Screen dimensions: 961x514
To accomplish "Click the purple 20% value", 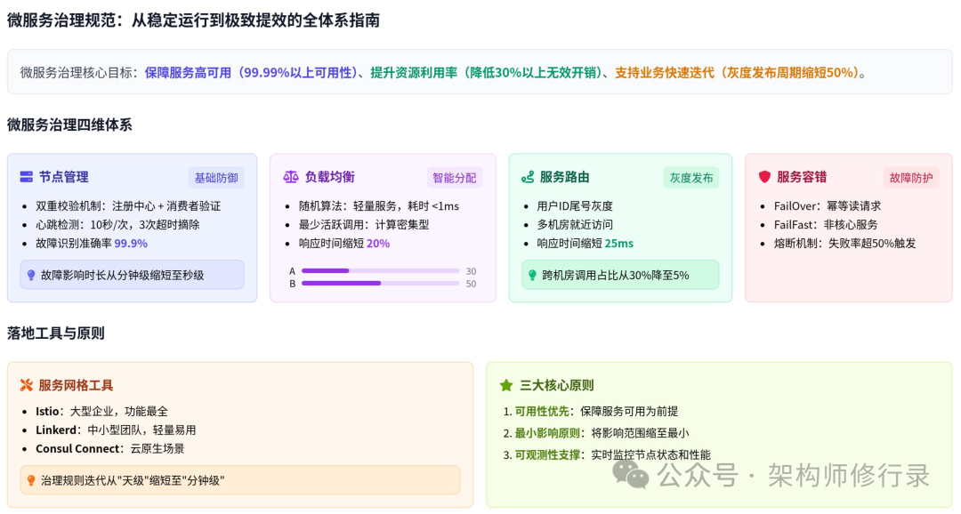I will click(378, 243).
